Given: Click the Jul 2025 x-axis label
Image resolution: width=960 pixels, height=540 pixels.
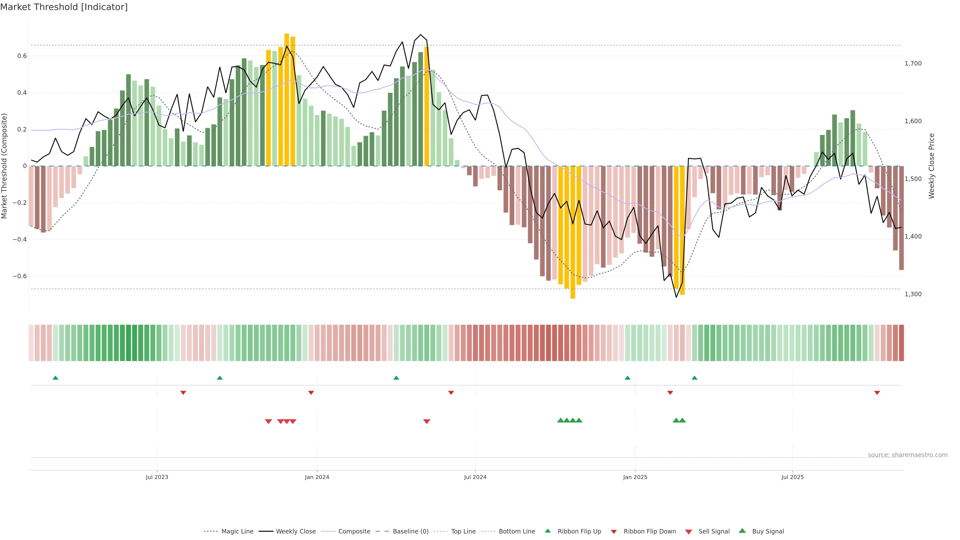Looking at the screenshot, I should pyautogui.click(x=792, y=477).
